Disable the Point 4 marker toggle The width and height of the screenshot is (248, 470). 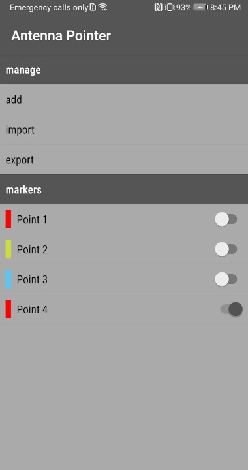pos(232,309)
